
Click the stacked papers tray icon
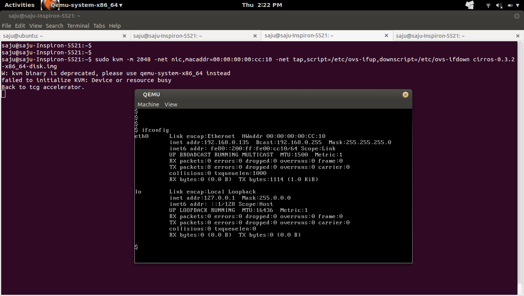[470, 5]
